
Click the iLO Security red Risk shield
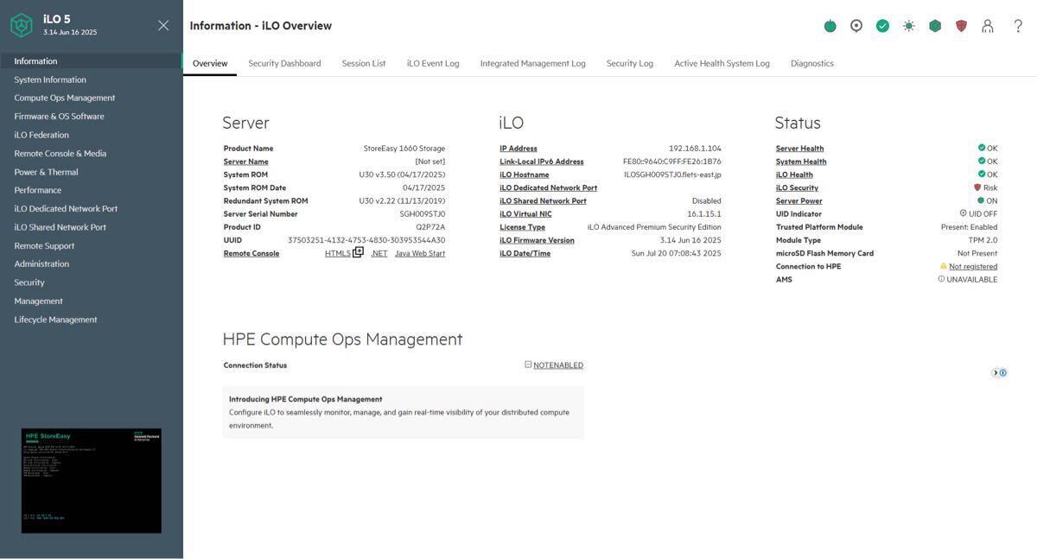[977, 187]
